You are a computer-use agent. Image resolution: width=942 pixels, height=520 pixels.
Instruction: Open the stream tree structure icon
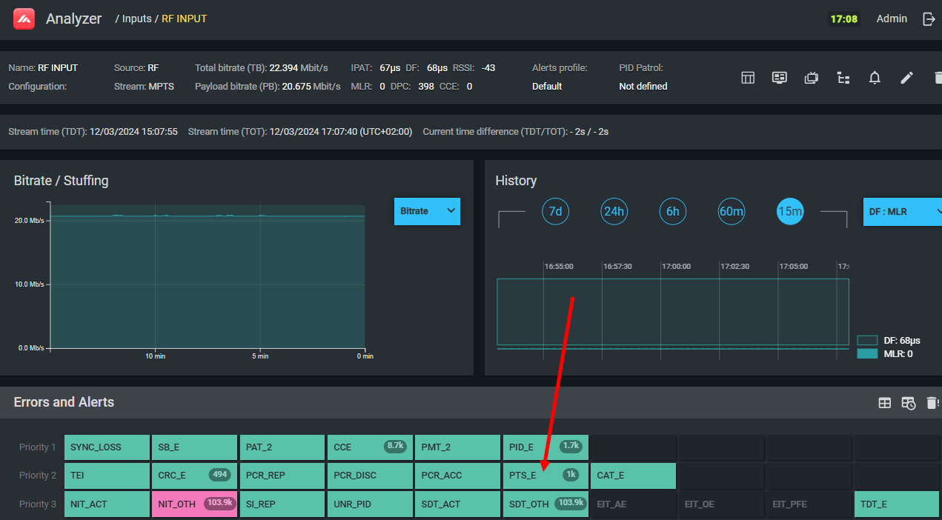tap(843, 78)
